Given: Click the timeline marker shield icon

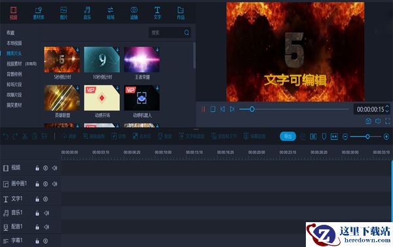Looking at the screenshot, I should 324,137.
